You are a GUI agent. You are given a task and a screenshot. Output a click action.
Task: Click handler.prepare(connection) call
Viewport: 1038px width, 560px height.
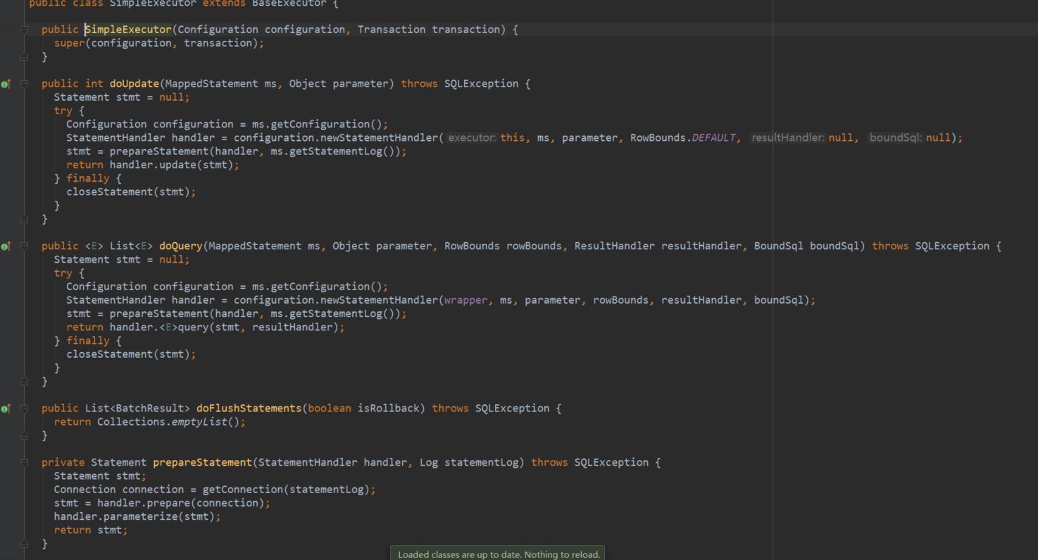coord(181,503)
